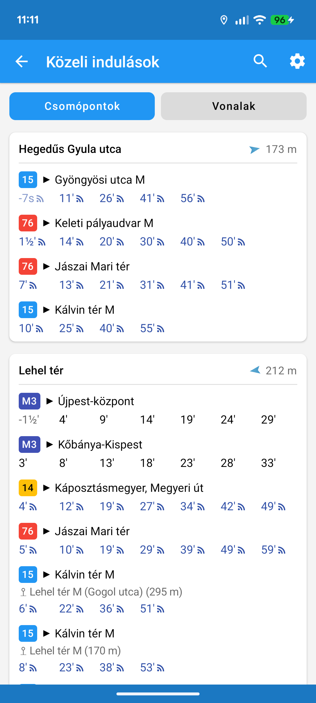Screen dimensions: 316x703
Task: Select the Káposztásmegyer, Megyeri út direction
Action: point(129,488)
